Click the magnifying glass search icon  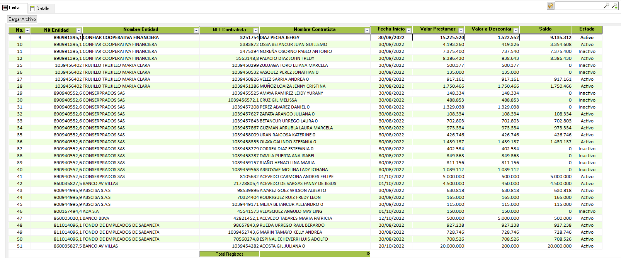tap(606, 6)
